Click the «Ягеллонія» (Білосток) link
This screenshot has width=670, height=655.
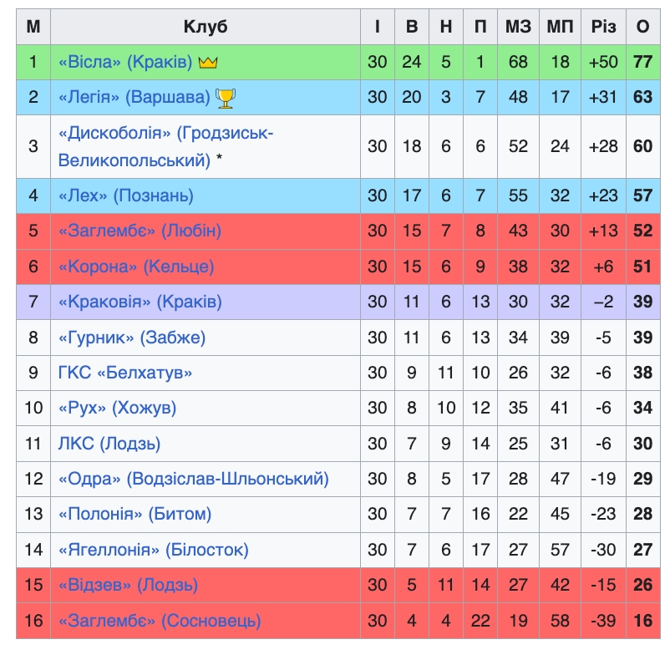(x=153, y=551)
